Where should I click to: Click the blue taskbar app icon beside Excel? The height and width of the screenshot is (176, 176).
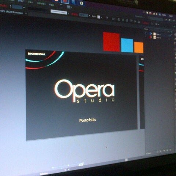point(73,2)
